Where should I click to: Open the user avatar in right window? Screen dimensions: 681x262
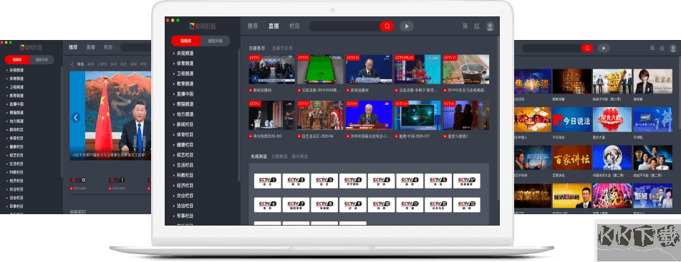pyautogui.click(x=672, y=48)
